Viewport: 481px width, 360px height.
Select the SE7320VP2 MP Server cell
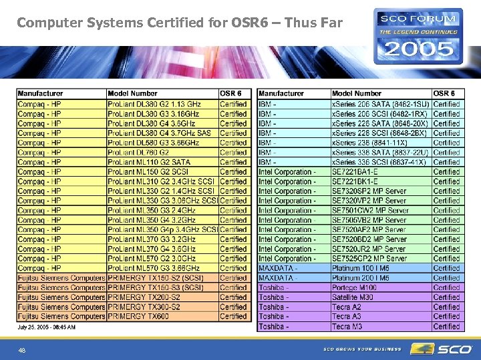point(381,201)
